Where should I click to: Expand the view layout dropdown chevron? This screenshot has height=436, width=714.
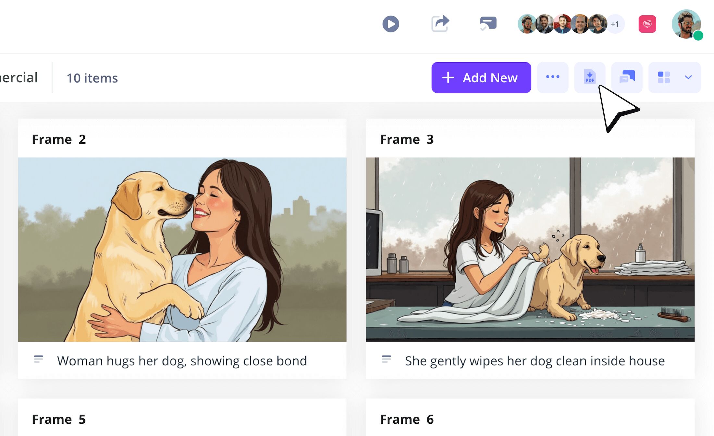(x=688, y=77)
